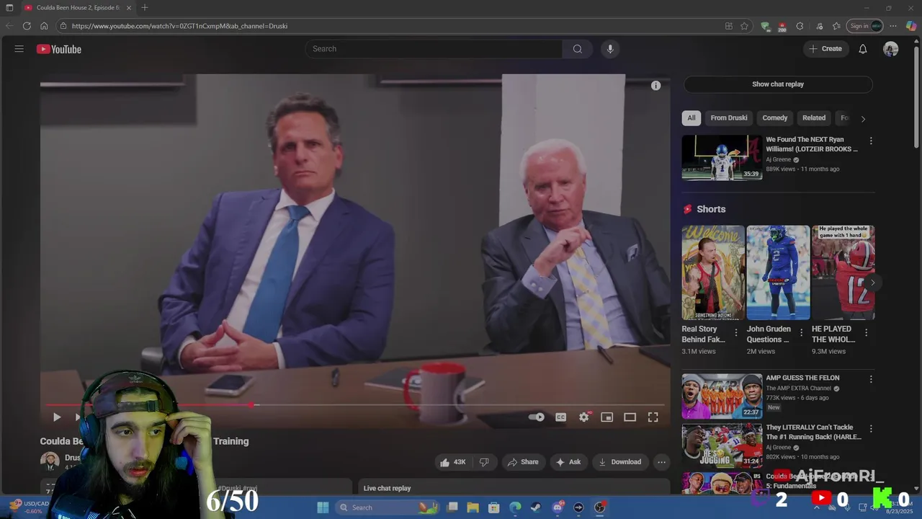This screenshot has width=922, height=519.
Task: Click in the YouTube search field
Action: 434,49
